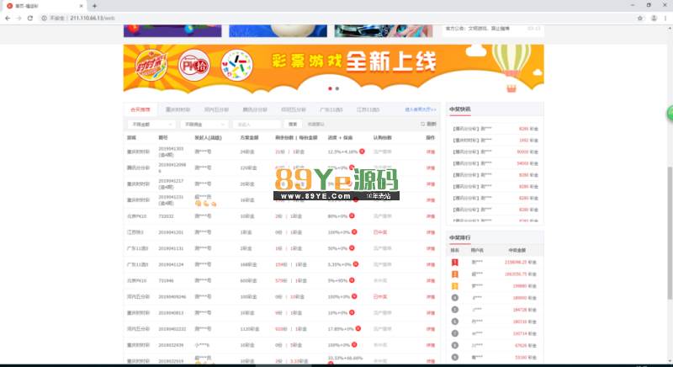The width and height of the screenshot is (673, 367).
Task: Click the refresh icon above table
Action: (x=423, y=124)
